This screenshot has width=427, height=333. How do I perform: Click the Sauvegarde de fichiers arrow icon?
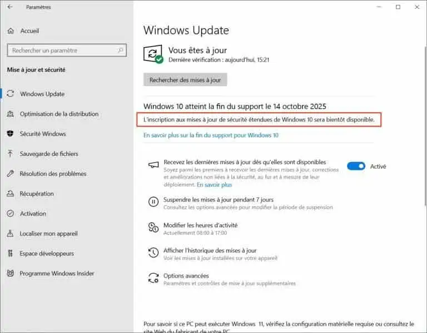10,154
